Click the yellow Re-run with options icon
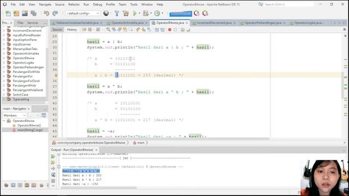The width and height of the screenshot is (349, 196). point(53,162)
